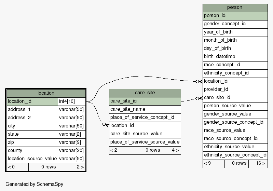273x191 pixels.
Task: Click '16 >' children count in person table
Action: pyautogui.click(x=260, y=163)
